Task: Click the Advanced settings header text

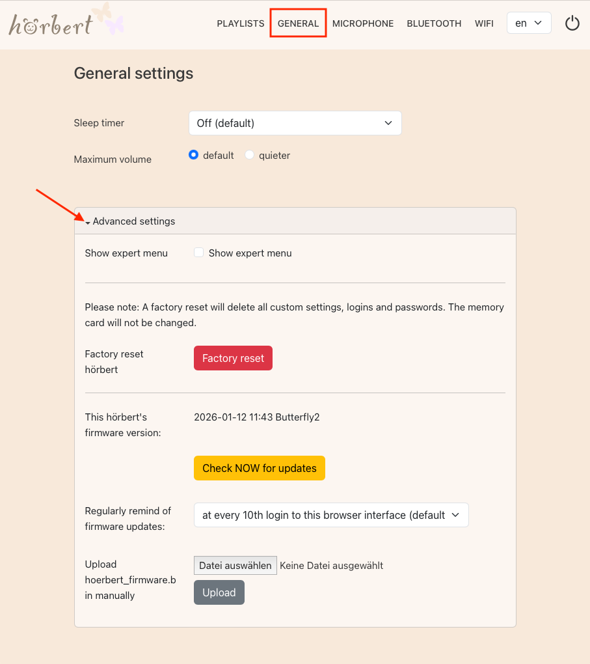Action: pyautogui.click(x=134, y=221)
